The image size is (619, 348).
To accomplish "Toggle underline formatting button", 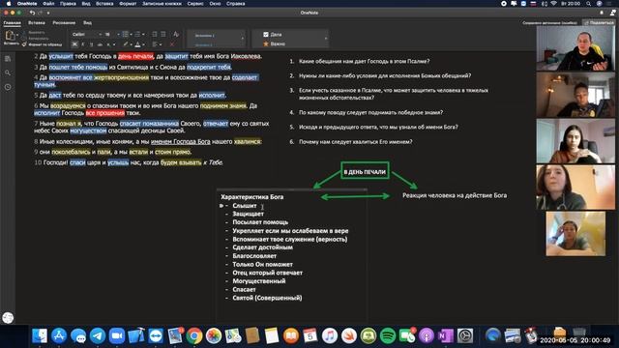I will 91,44.
